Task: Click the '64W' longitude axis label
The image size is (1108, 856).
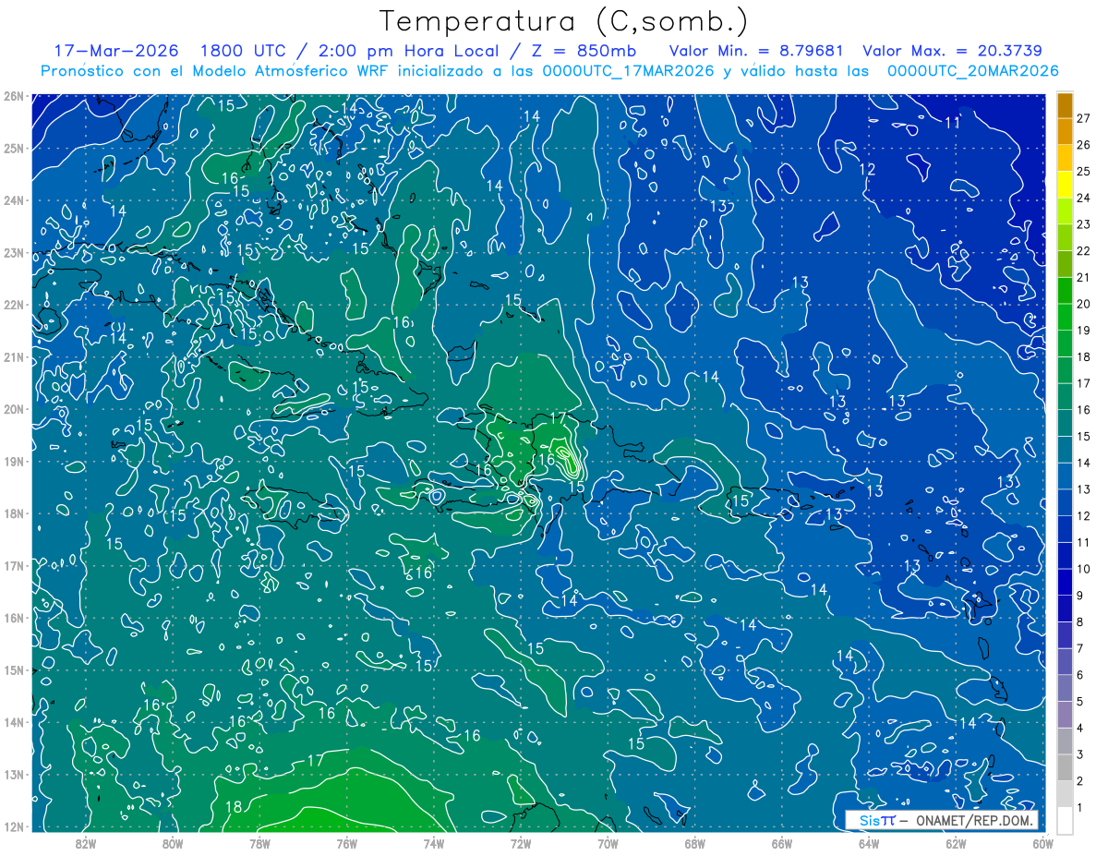Action: point(868,844)
